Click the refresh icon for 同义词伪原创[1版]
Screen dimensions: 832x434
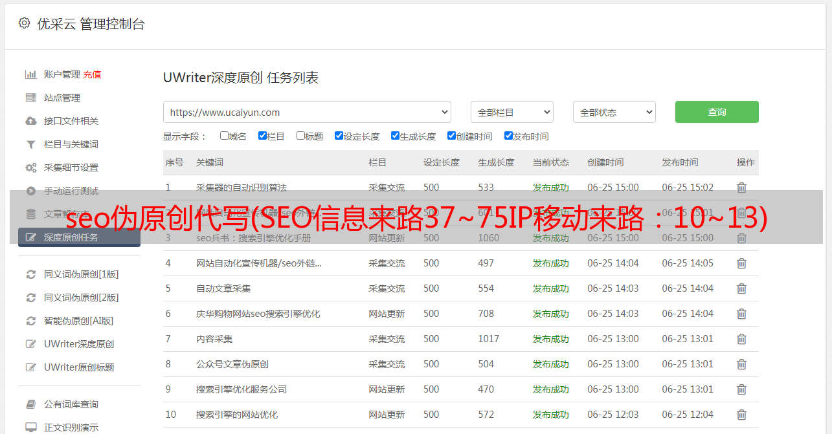30,274
